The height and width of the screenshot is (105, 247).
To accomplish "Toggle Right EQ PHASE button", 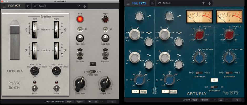I will (x=173, y=92).
